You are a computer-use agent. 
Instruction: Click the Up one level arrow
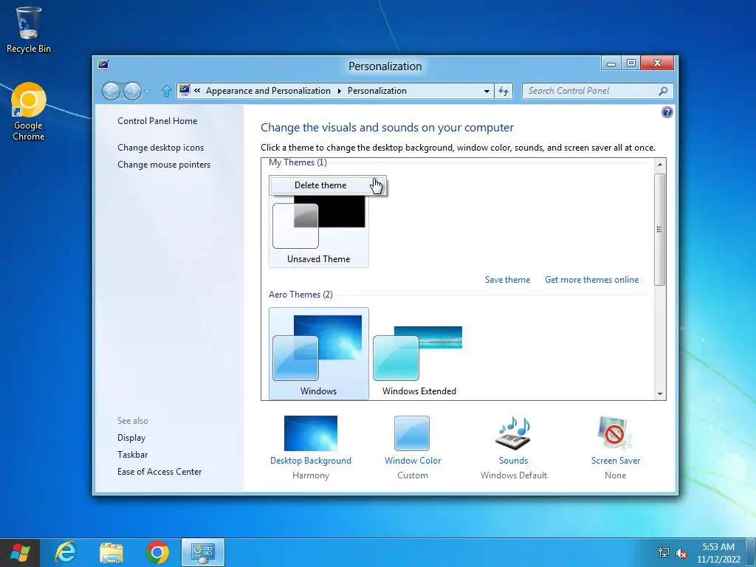[166, 91]
